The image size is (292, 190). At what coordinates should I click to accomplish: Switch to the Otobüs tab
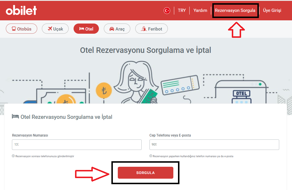22,29
